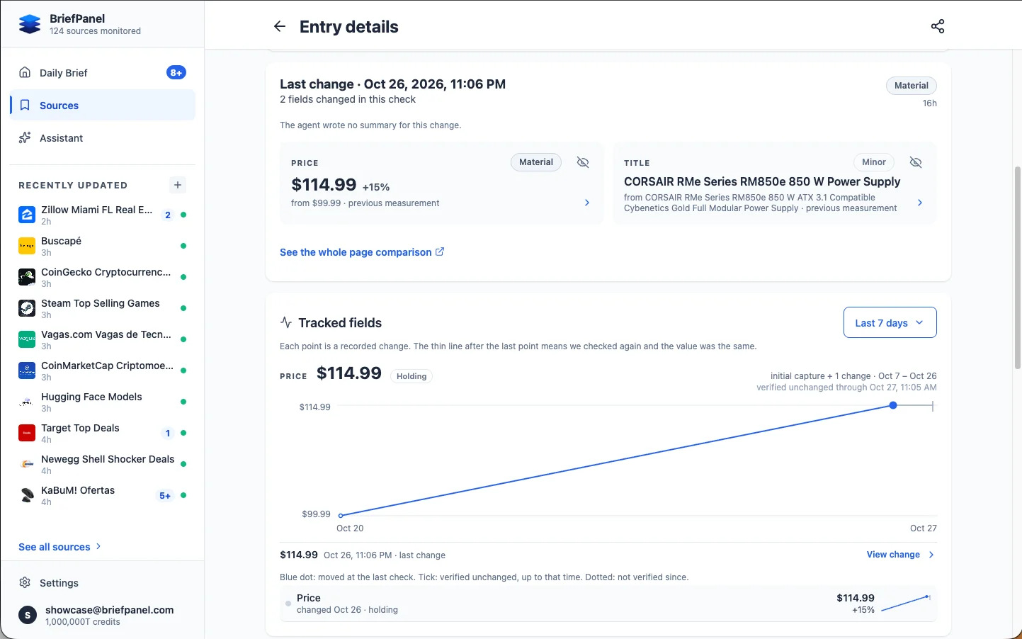Image resolution: width=1022 pixels, height=639 pixels.
Task: Open the Assistant menu item
Action: 103,138
